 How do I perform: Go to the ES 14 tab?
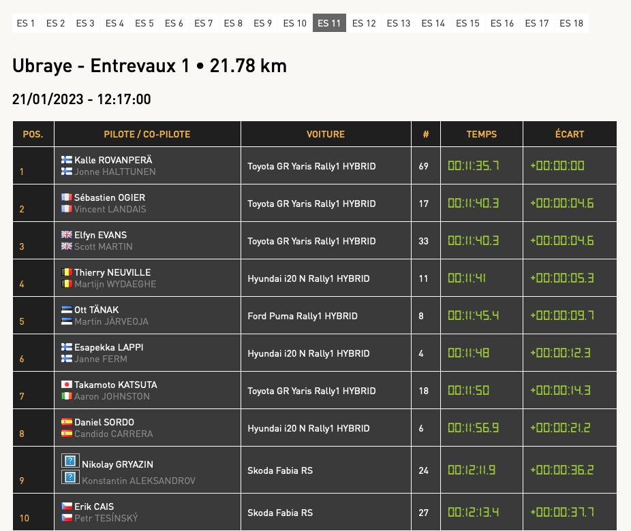pyautogui.click(x=433, y=23)
